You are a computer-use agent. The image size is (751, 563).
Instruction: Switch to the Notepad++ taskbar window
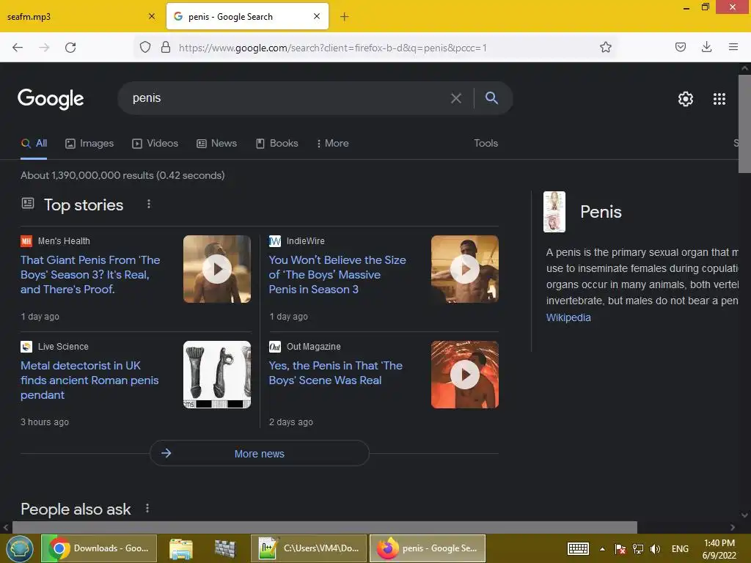click(309, 548)
